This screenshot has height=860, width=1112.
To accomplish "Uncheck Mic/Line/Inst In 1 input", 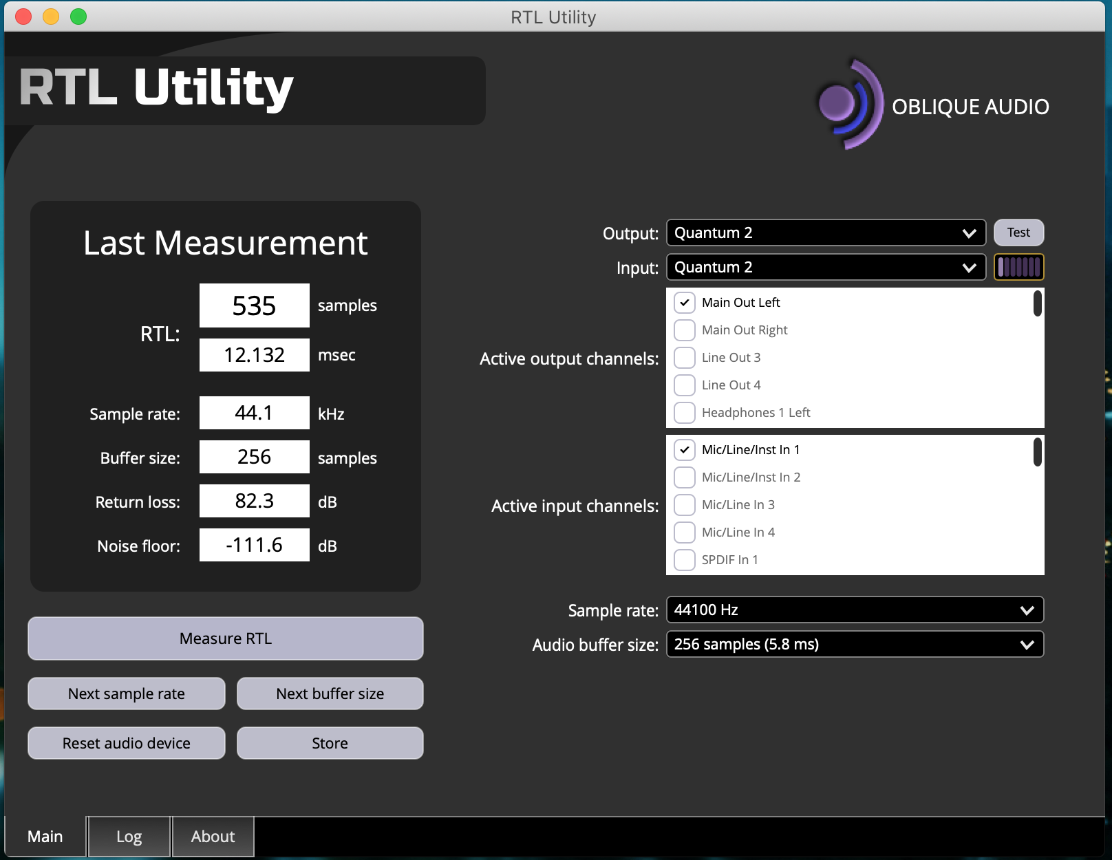I will point(685,450).
